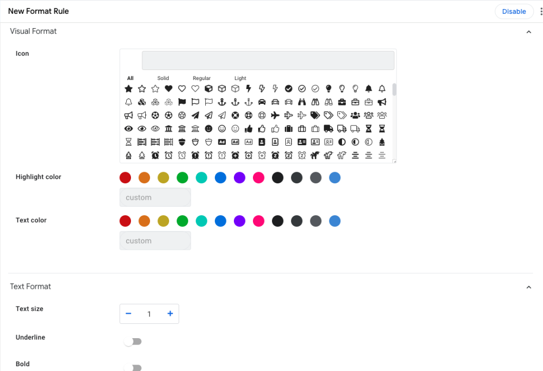Click the Disable button
This screenshot has width=543, height=371.
tap(514, 12)
